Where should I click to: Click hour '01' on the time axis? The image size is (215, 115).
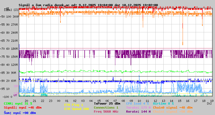(67, 101)
